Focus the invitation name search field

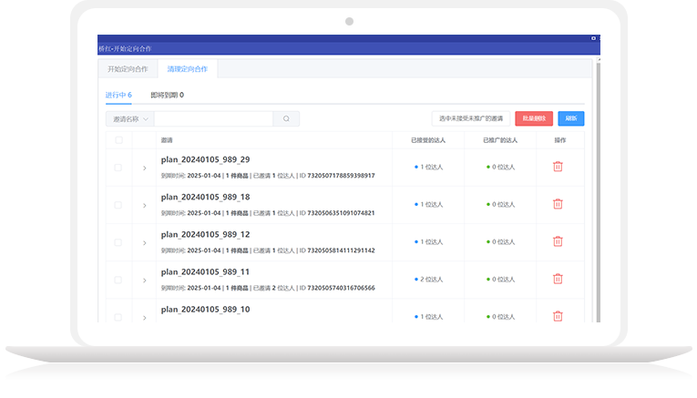click(x=213, y=118)
